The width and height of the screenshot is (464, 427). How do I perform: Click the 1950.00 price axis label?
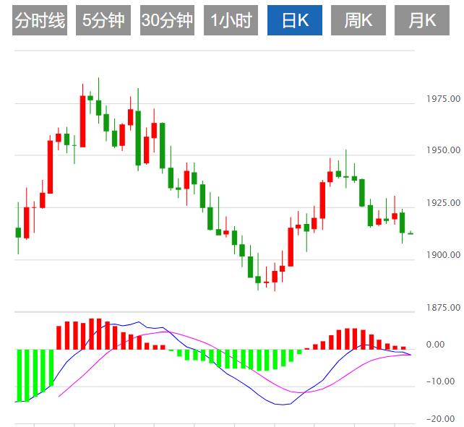pos(443,150)
